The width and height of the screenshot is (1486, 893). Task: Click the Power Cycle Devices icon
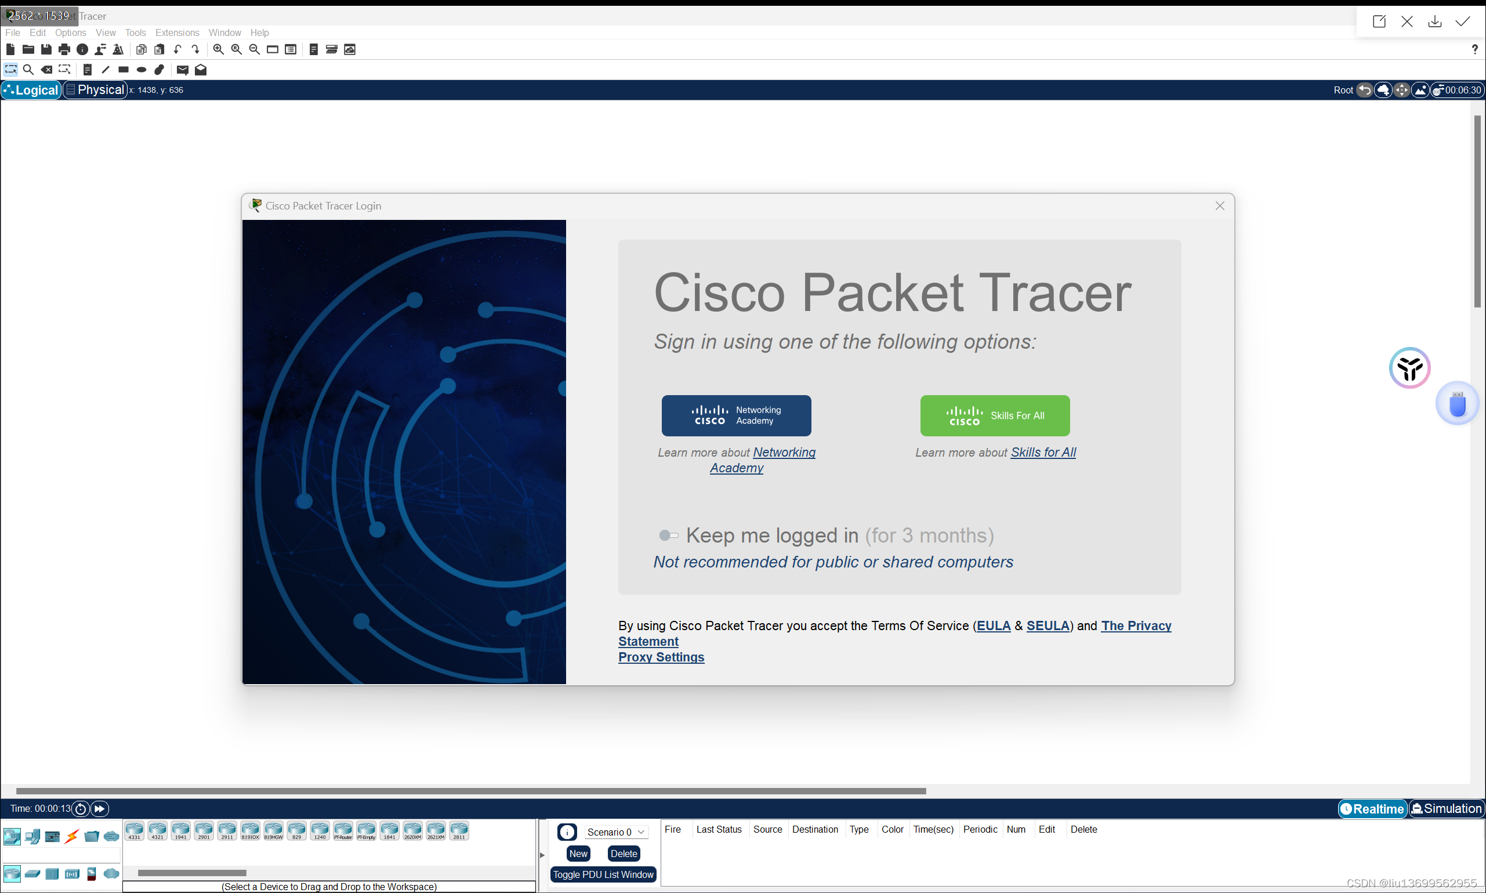pyautogui.click(x=81, y=809)
